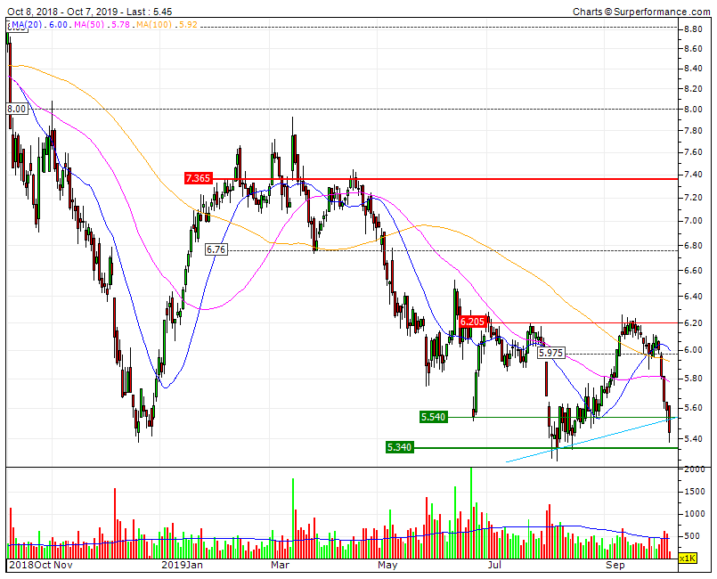Screen dimensions: 717x579
Task: Click the 5.540 green support label
Action: 434,417
